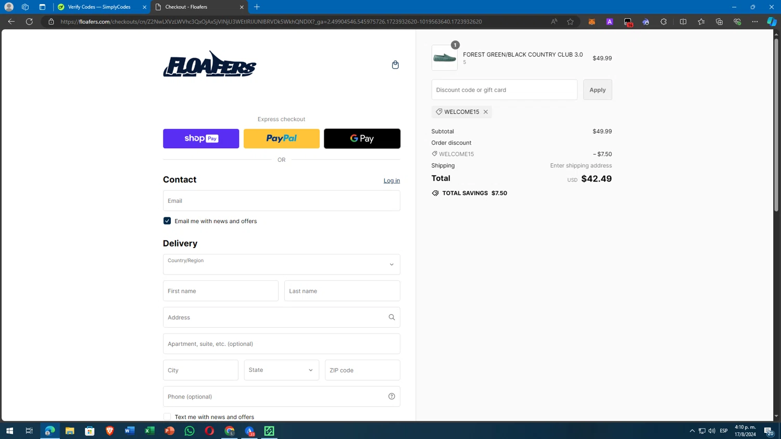
Task: Open the MetaMask fox extension
Action: (x=592, y=22)
